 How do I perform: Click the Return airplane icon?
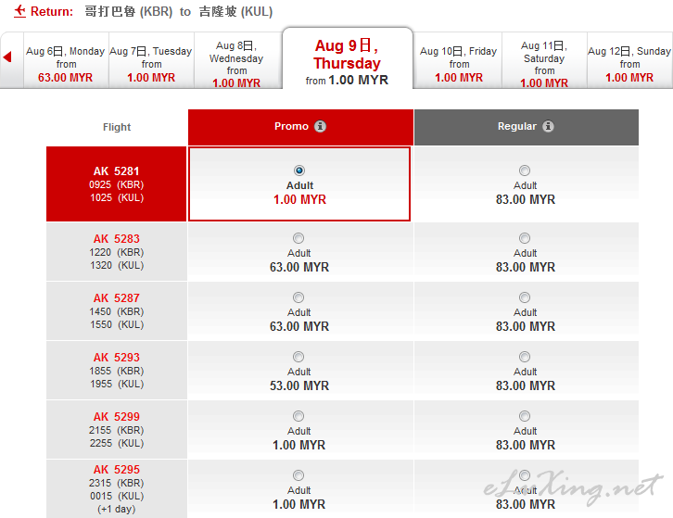coord(19,11)
